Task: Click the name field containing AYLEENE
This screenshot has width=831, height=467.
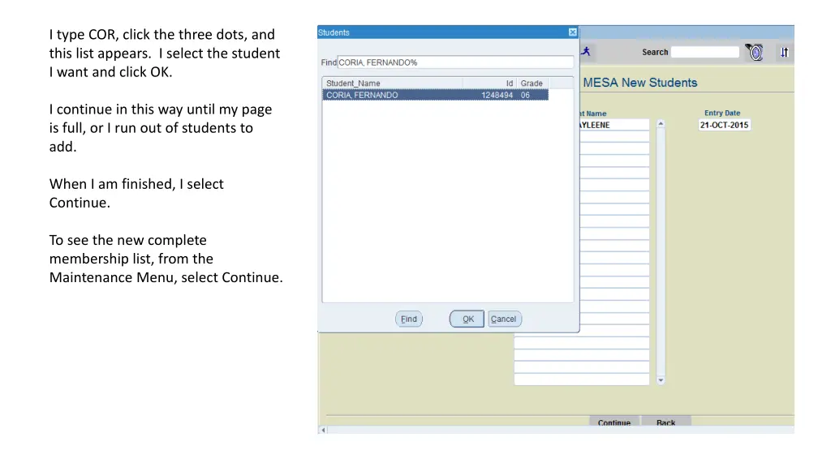Action: point(614,125)
